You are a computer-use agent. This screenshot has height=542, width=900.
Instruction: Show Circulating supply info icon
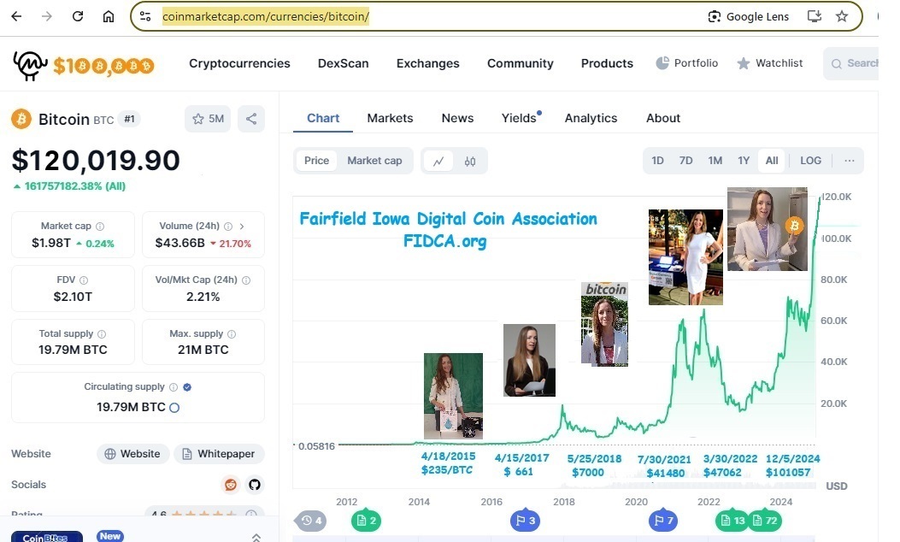point(174,387)
